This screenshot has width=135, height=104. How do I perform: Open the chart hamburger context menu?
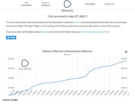click(x=126, y=52)
